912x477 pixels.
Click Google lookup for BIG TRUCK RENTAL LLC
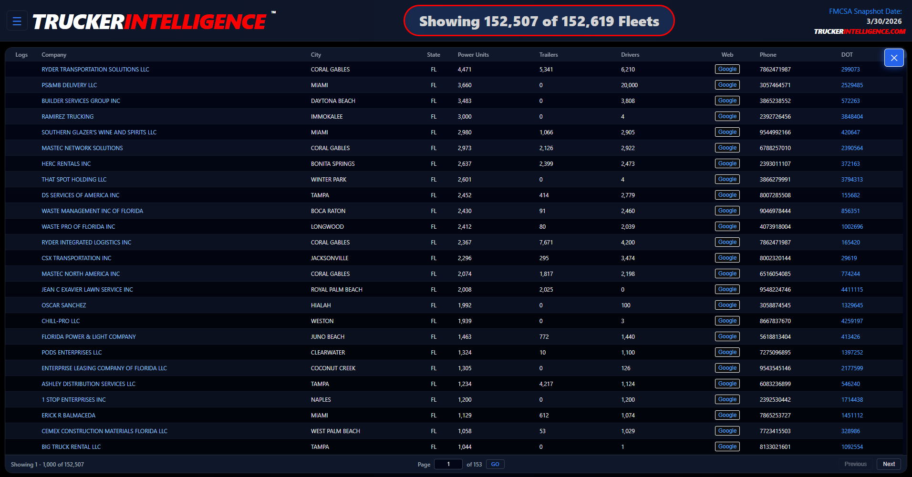(727, 446)
